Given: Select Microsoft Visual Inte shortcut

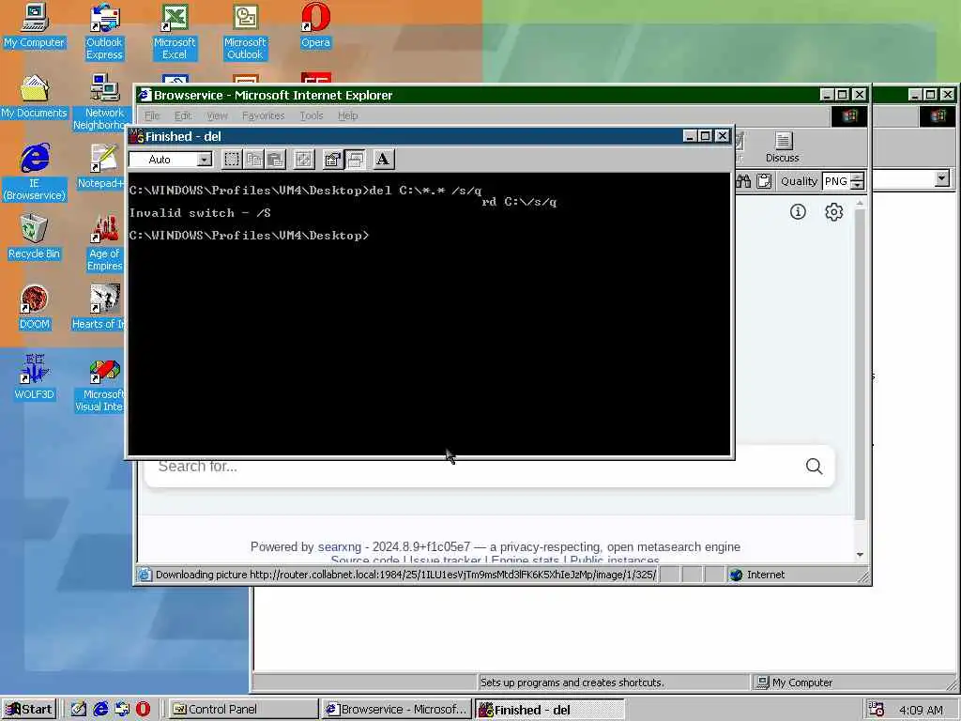Looking at the screenshot, I should tap(101, 384).
